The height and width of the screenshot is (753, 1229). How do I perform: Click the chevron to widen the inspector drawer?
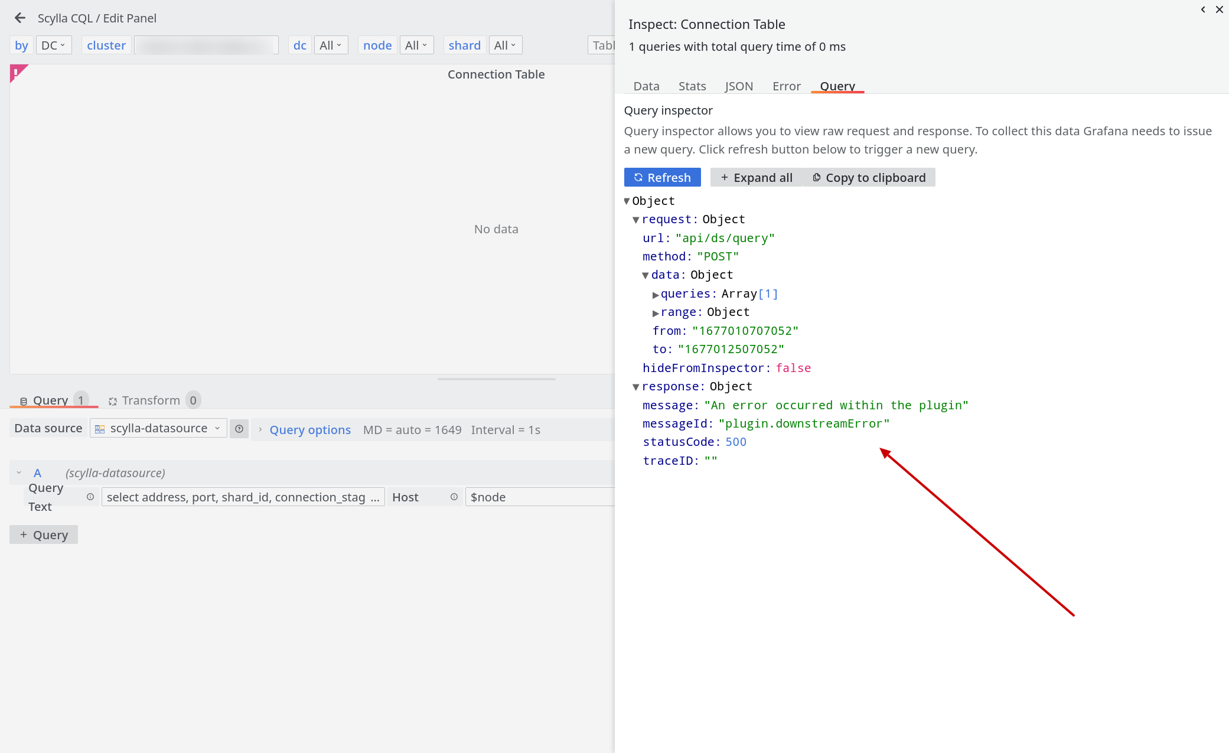[x=1202, y=9]
